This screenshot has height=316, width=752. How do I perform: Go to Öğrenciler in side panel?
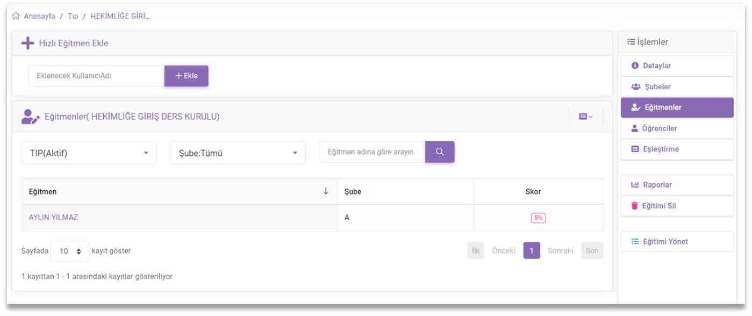(677, 128)
